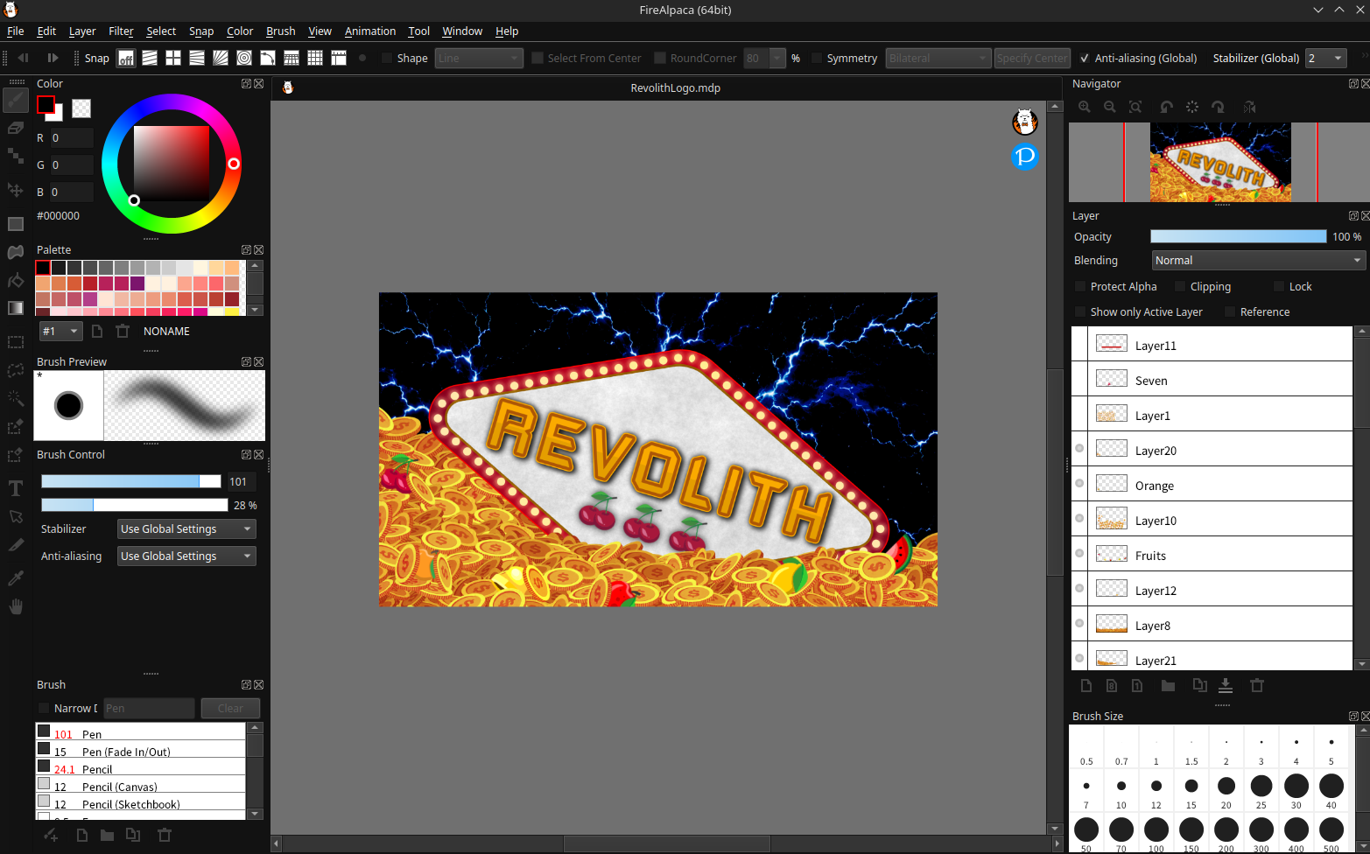Choose the crisscross grid snap icon
This screenshot has height=854, width=1370.
(173, 58)
